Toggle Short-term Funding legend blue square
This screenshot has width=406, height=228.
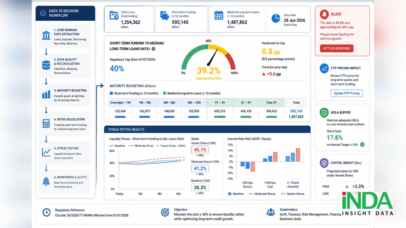[x=111, y=93]
